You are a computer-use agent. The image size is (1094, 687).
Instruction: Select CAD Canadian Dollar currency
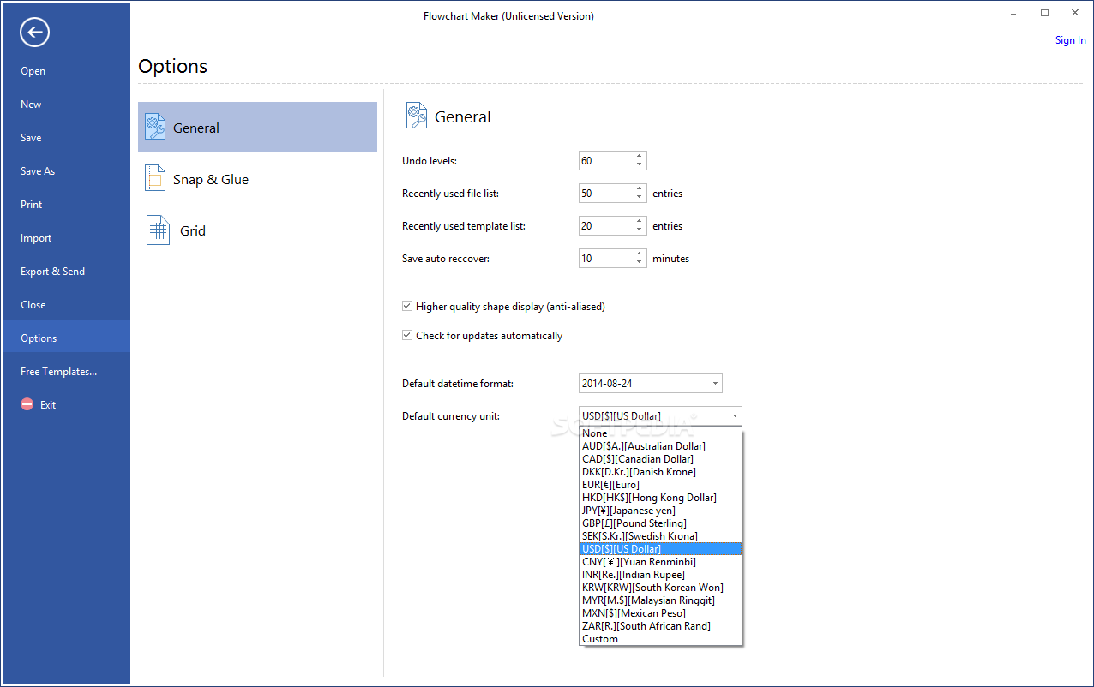[x=660, y=458]
